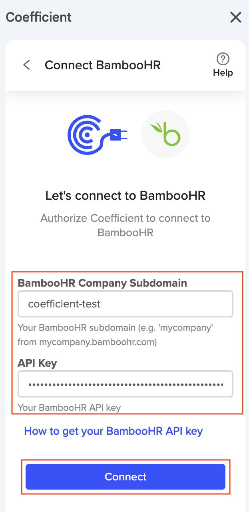The width and height of the screenshot is (249, 512).
Task: Click the Your BambooHR API key hint
Action: pyautogui.click(x=70, y=408)
